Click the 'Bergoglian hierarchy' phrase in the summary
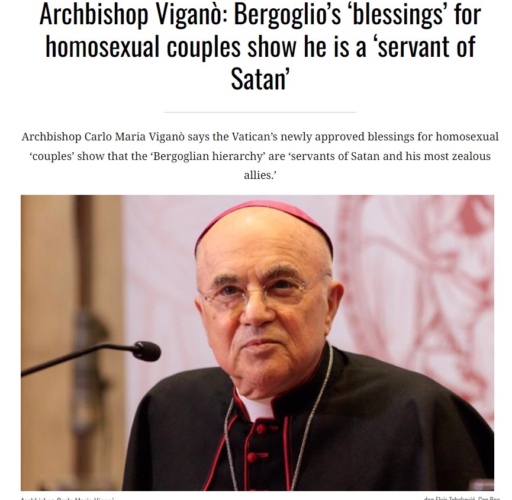The height and width of the screenshot is (500, 512). 208,156
